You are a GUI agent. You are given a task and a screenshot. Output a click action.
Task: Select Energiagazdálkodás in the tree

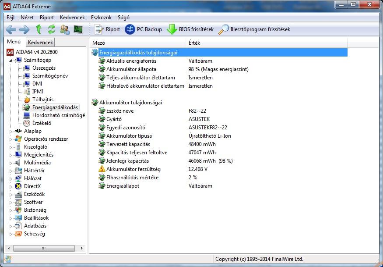55,107
